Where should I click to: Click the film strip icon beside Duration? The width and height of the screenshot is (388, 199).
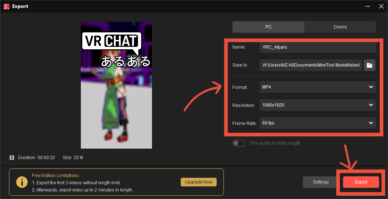click(12, 158)
